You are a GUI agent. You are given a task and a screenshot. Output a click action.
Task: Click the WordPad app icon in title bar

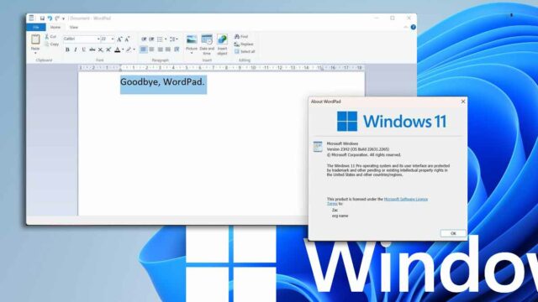[31, 18]
